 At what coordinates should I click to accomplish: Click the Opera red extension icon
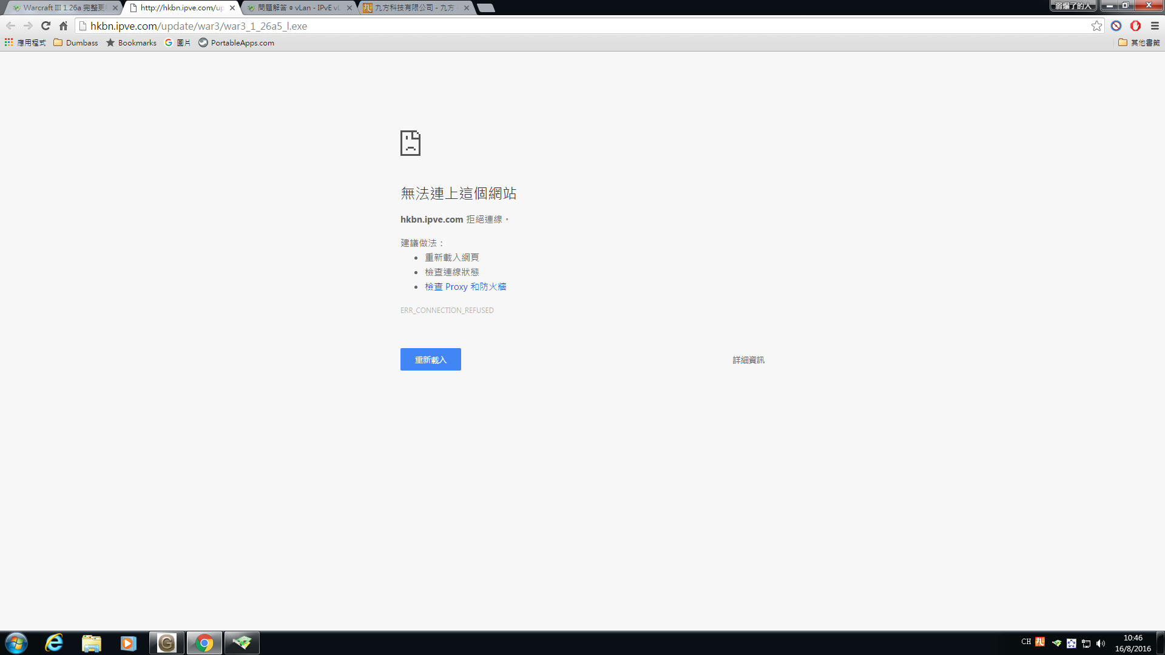point(1135,26)
